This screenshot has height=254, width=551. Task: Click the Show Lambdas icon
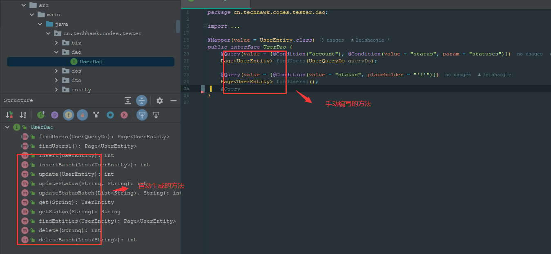click(x=124, y=115)
